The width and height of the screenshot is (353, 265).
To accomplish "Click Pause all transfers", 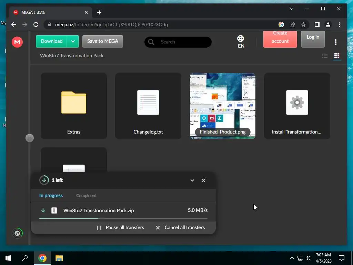I will (x=120, y=228).
